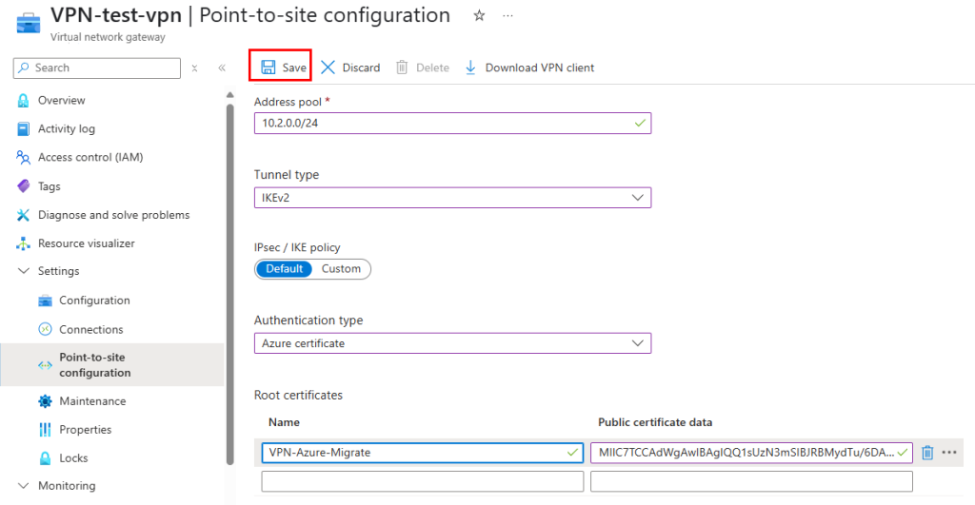975x505 pixels.
Task: Click the Activity log icon
Action: point(23,128)
